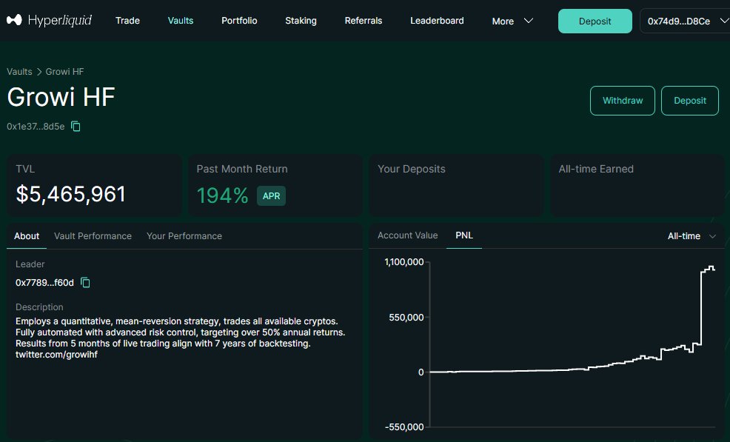Click the leader address 0x7789...f60d text

(x=44, y=283)
